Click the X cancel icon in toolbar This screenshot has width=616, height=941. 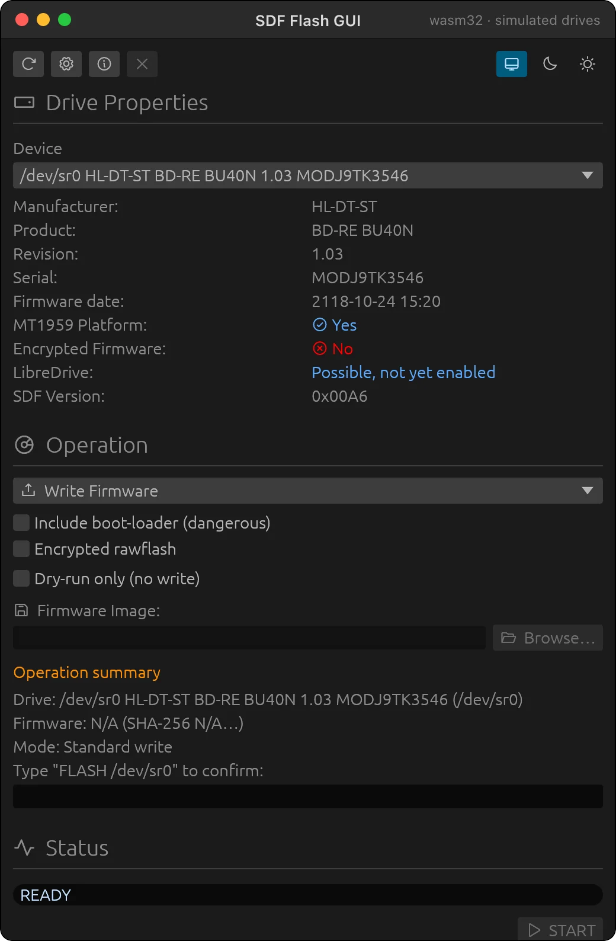tap(142, 64)
